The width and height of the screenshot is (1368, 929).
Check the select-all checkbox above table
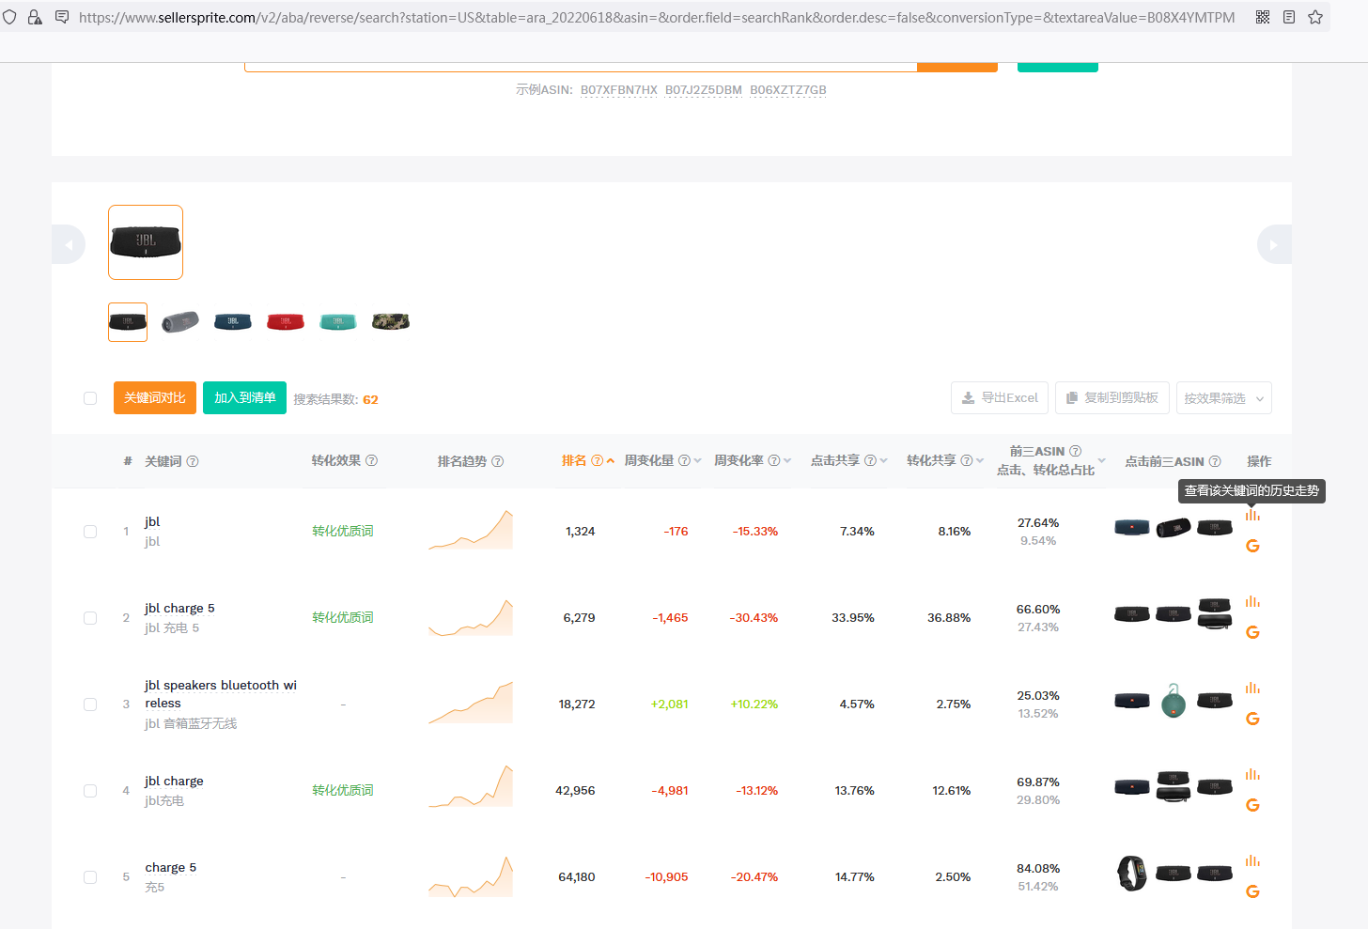[x=90, y=398]
